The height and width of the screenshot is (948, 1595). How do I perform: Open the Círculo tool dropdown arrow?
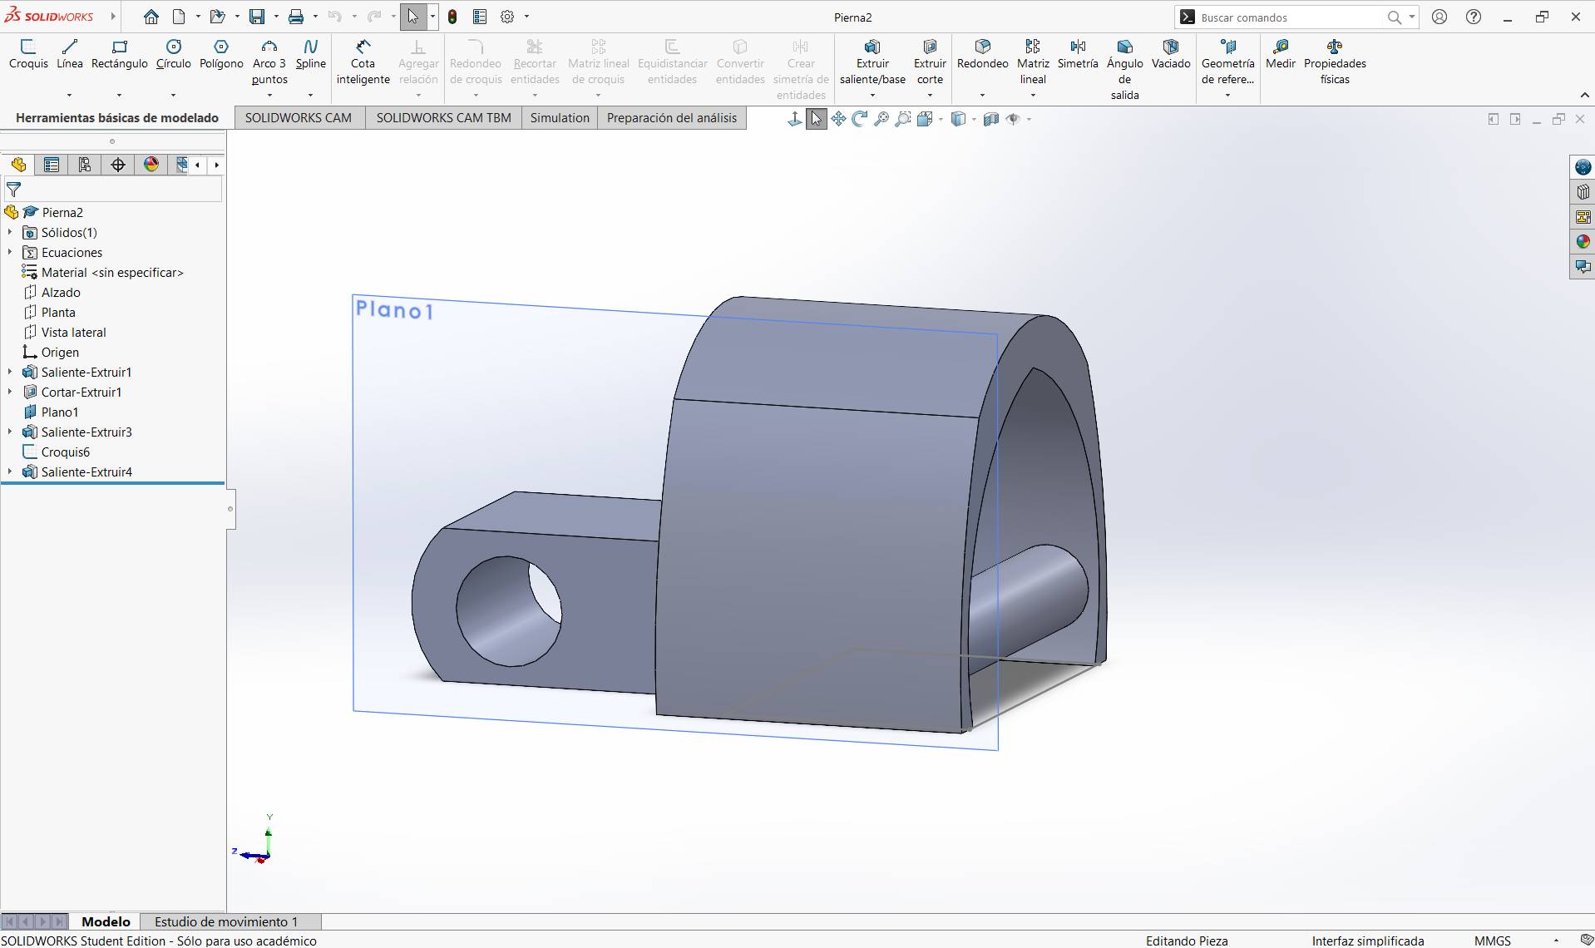click(x=173, y=95)
